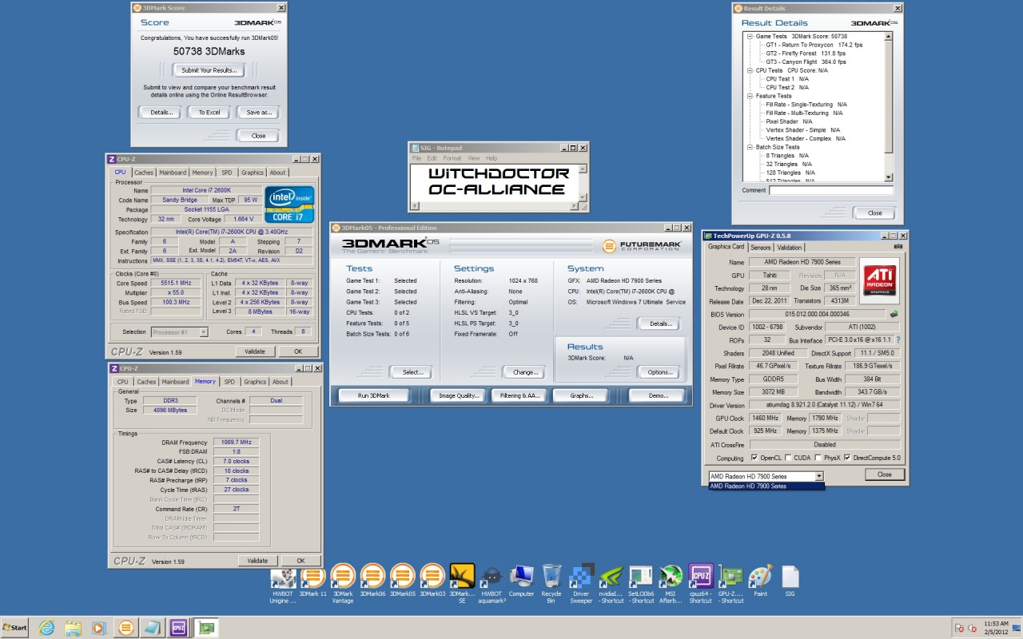Viewport: 1023px width, 639px height.
Task: Open the Driver Sweeper desktop icon
Action: 581,577
